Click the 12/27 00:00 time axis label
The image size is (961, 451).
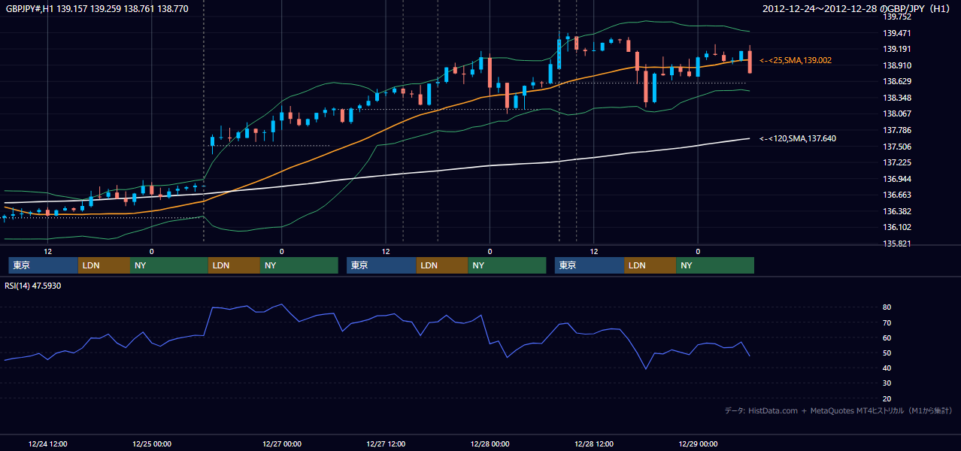pyautogui.click(x=282, y=443)
